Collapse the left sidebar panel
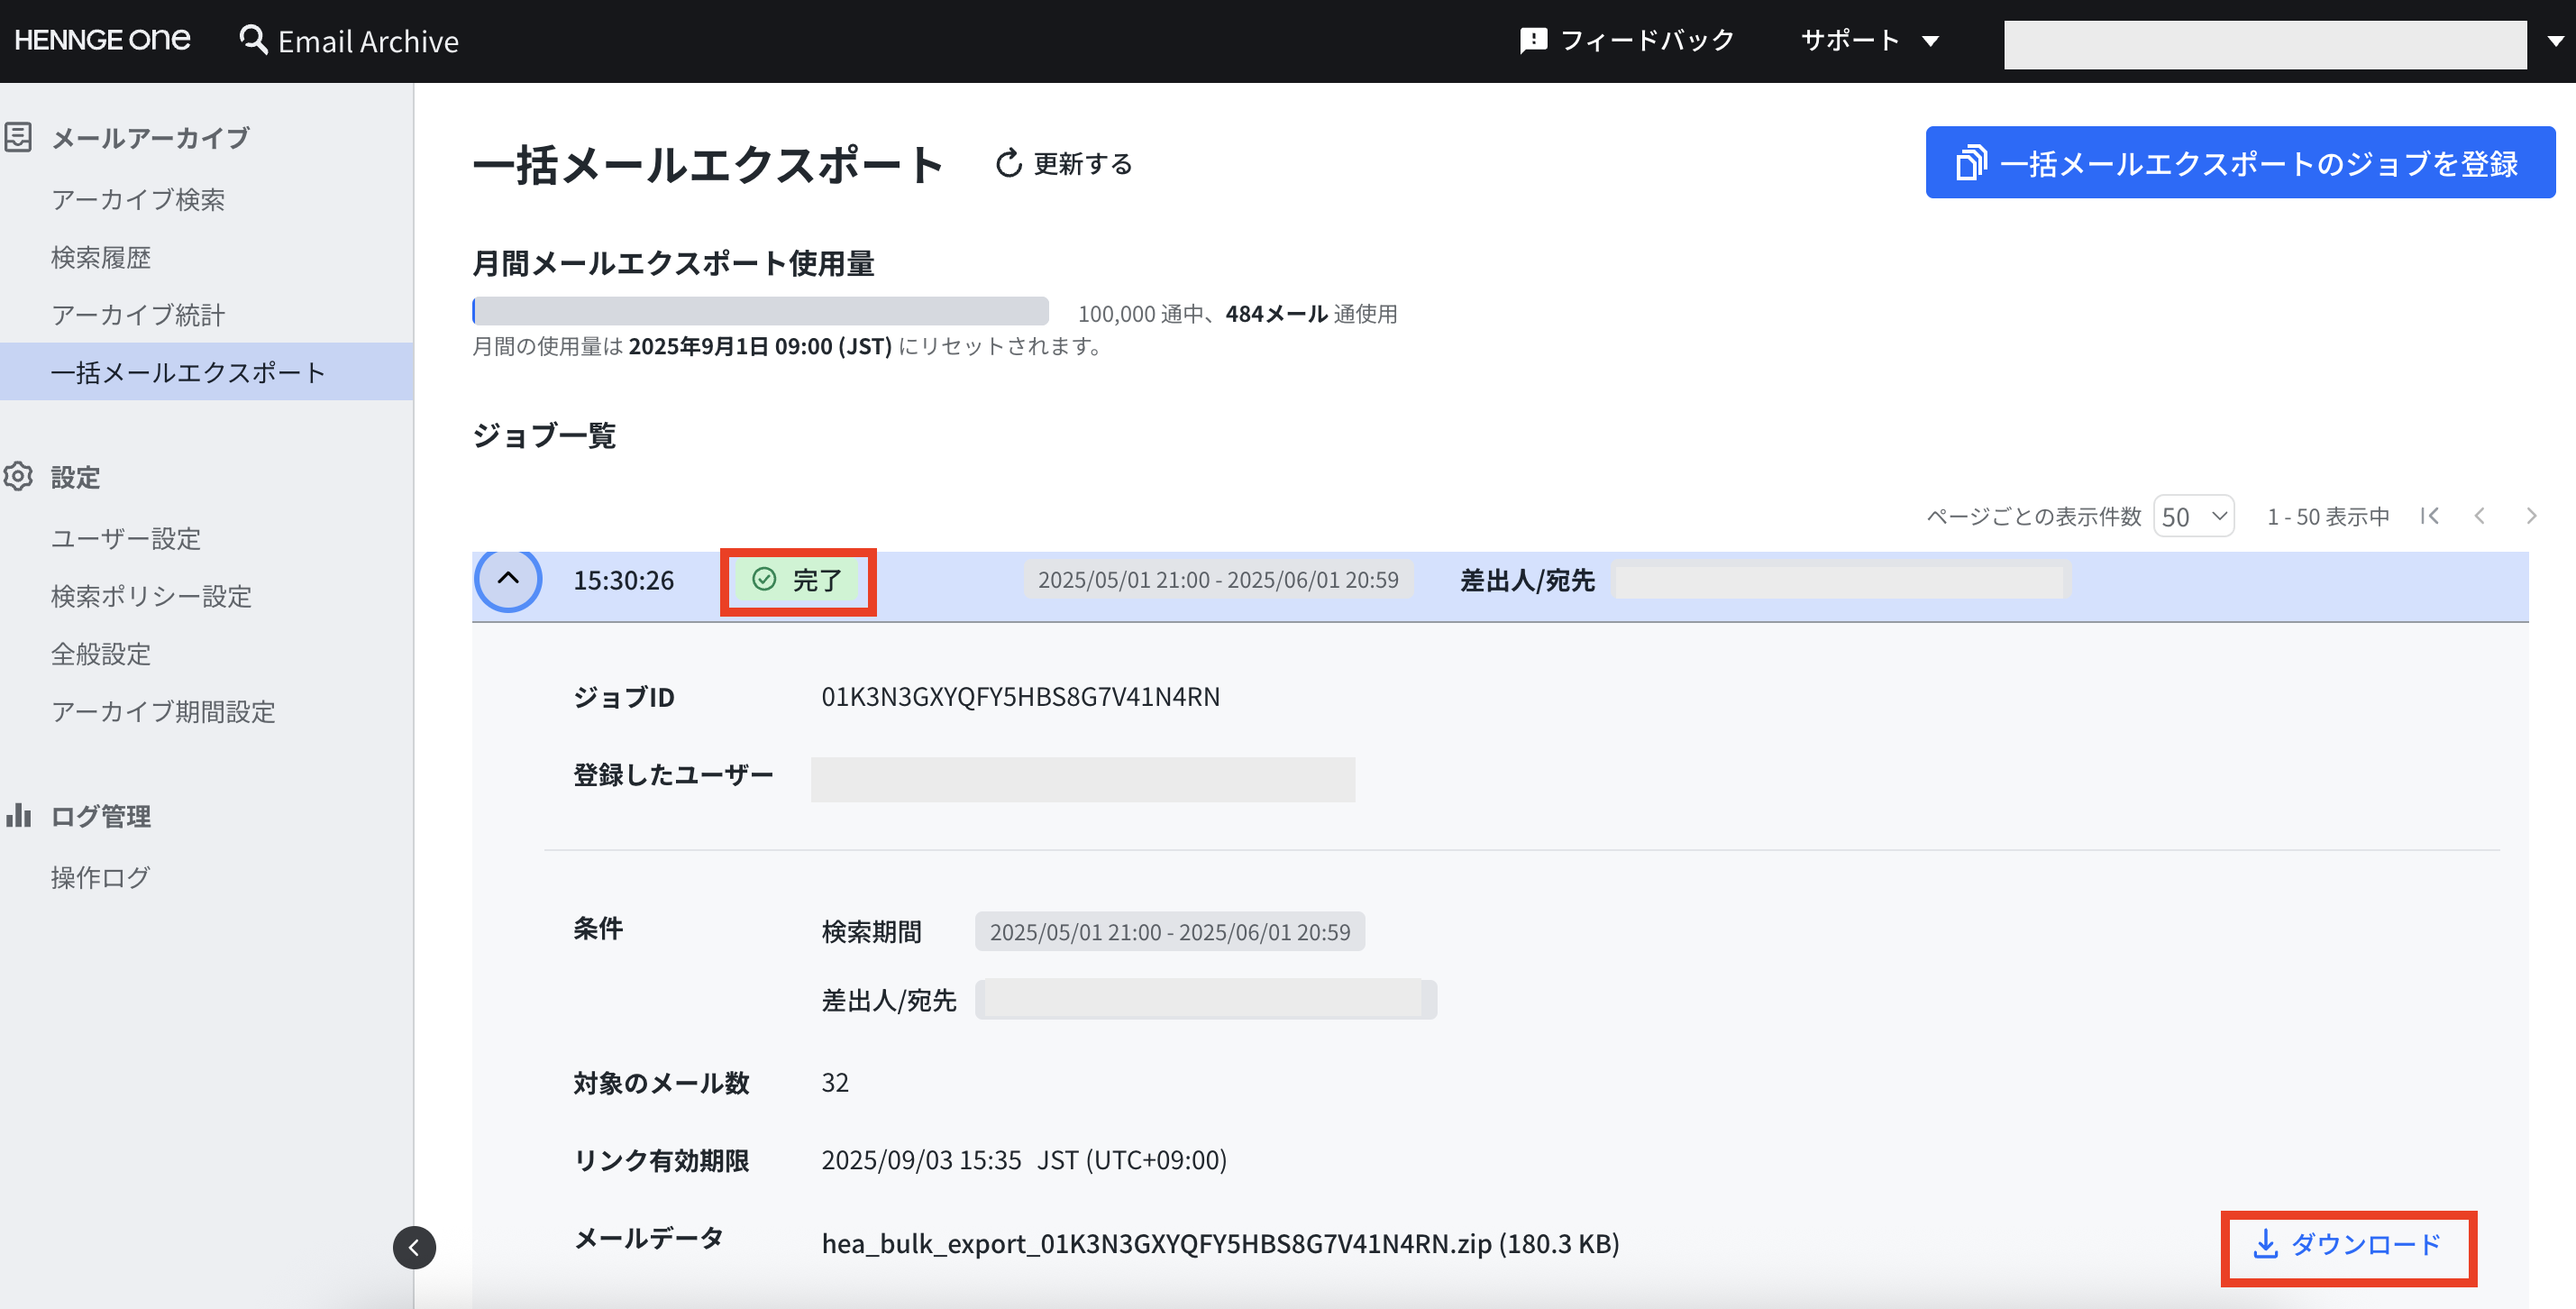The image size is (2576, 1309). click(414, 1247)
